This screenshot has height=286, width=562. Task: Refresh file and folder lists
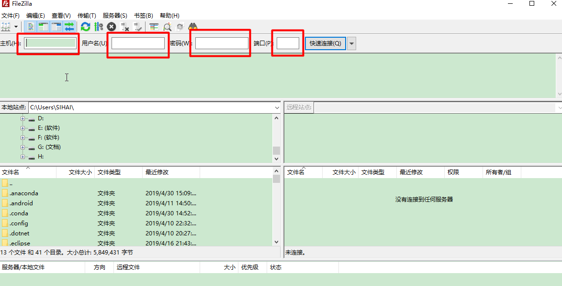point(85,26)
